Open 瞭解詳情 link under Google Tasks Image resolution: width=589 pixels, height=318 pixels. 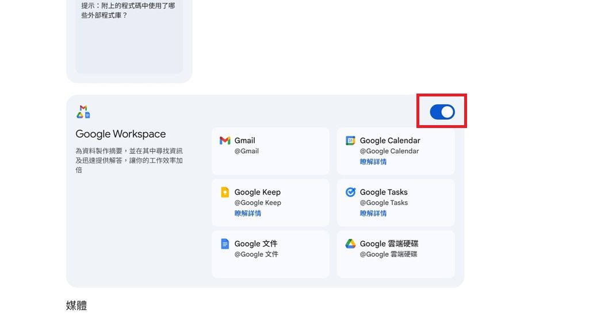tap(373, 214)
